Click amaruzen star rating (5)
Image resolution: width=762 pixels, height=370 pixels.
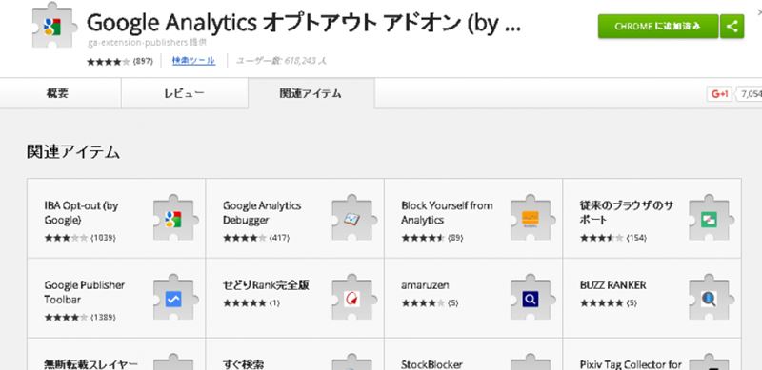coord(430,303)
